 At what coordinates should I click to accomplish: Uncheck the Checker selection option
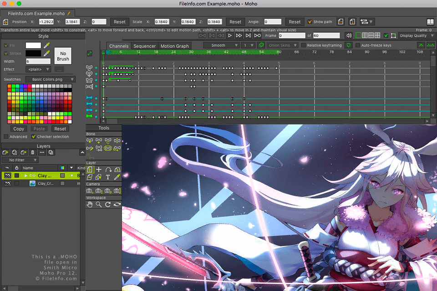[34, 136]
